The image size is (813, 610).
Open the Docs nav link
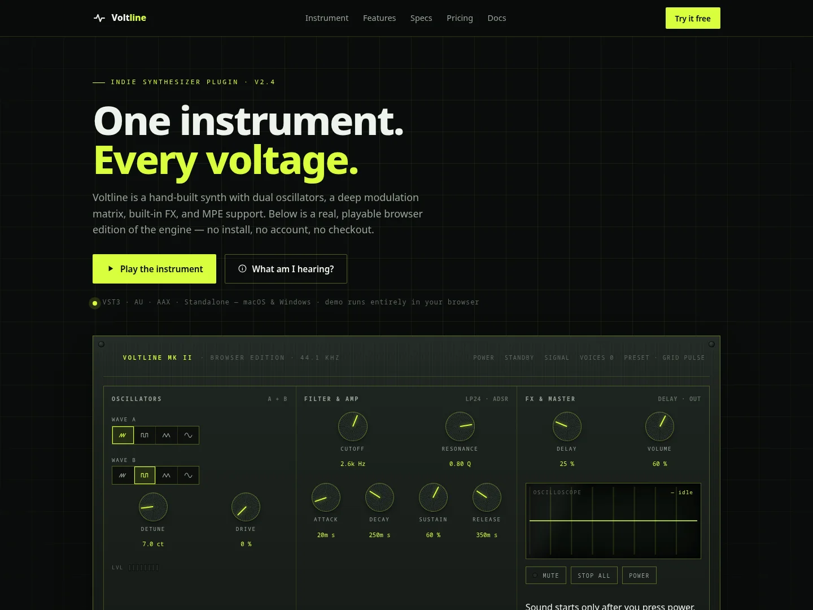click(x=497, y=18)
